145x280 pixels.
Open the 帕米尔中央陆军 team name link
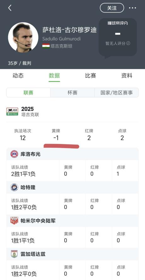pos(38,221)
